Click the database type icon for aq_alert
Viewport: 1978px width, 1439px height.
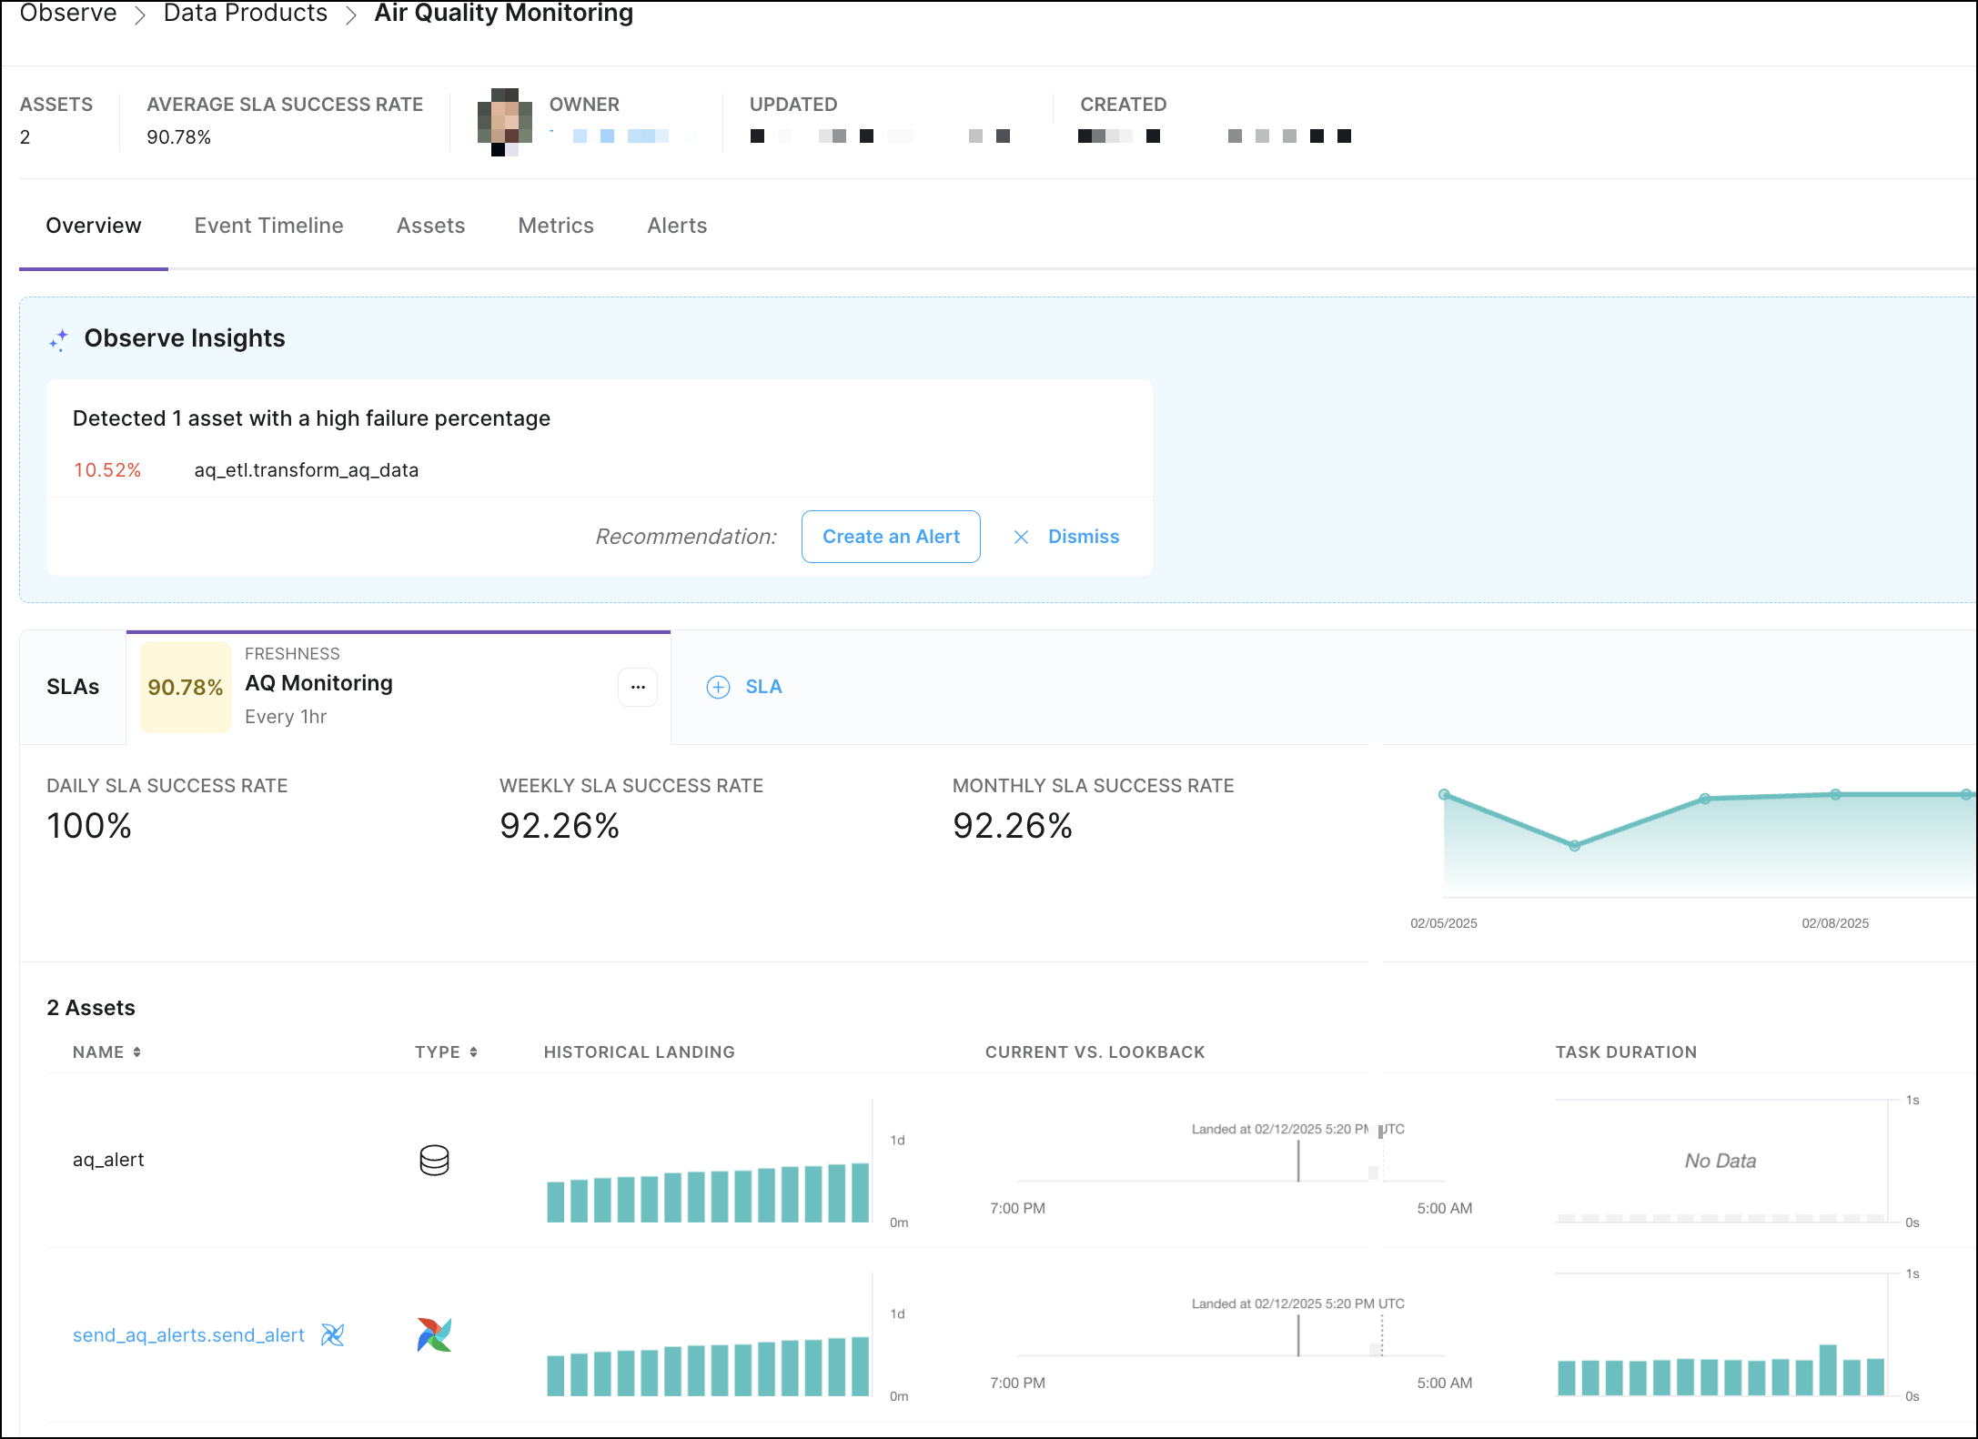coord(432,1161)
